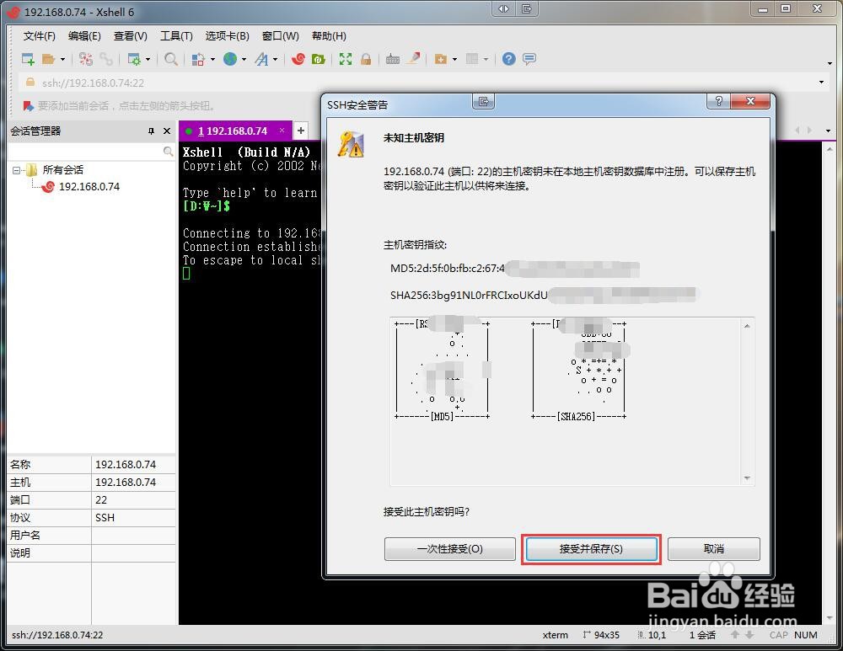Expand the Properties dropdown arrow
Screen dimensions: 843x651
click(148, 59)
